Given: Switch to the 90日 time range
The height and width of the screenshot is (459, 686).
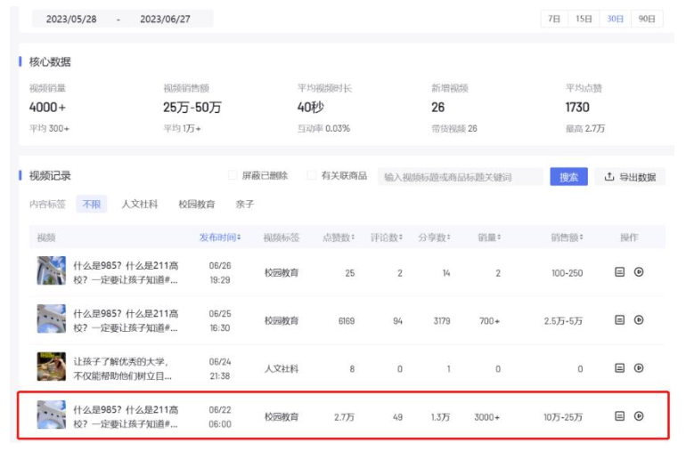Looking at the screenshot, I should (x=647, y=19).
